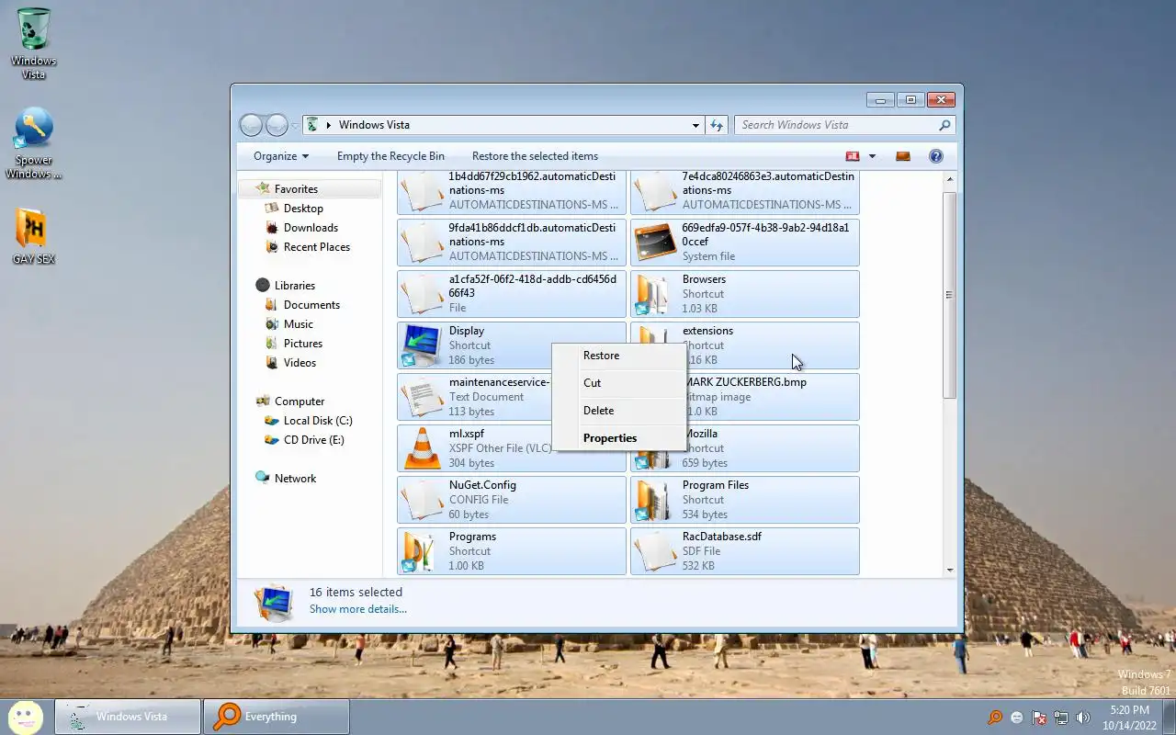The height and width of the screenshot is (735, 1176).
Task: Select Documents library in navigation pane
Action: click(x=311, y=305)
